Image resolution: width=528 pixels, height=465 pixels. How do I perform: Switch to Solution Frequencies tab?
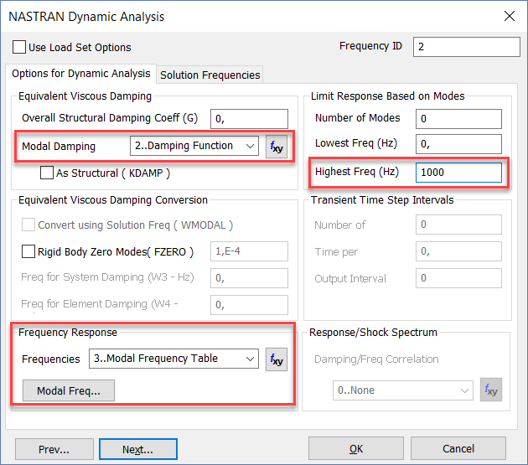(x=210, y=75)
